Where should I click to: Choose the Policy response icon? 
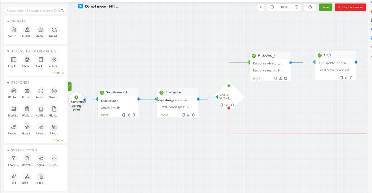(x=41, y=127)
